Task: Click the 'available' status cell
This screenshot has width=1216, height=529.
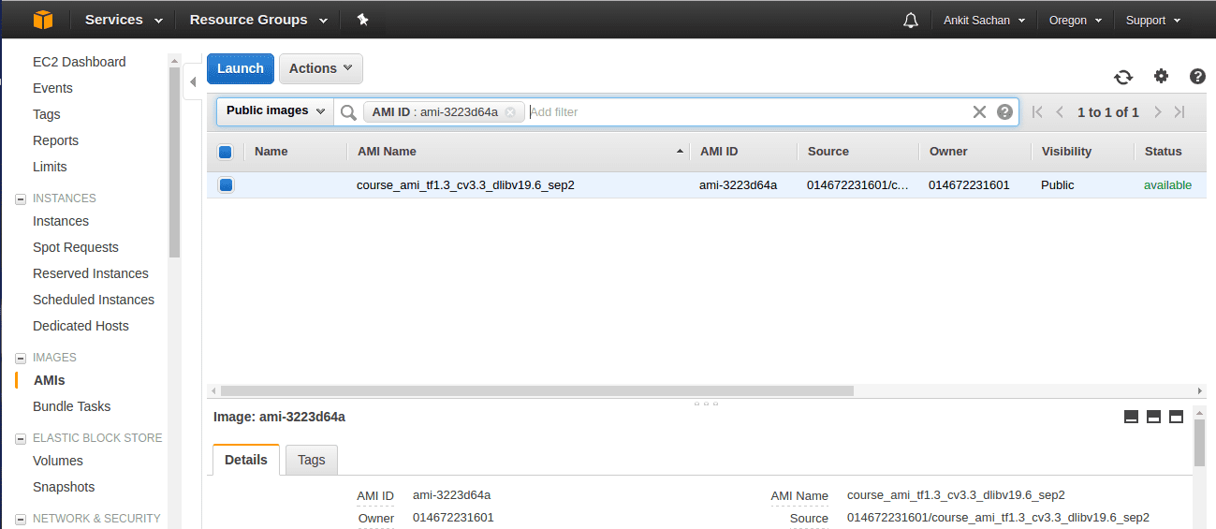Action: tap(1167, 185)
